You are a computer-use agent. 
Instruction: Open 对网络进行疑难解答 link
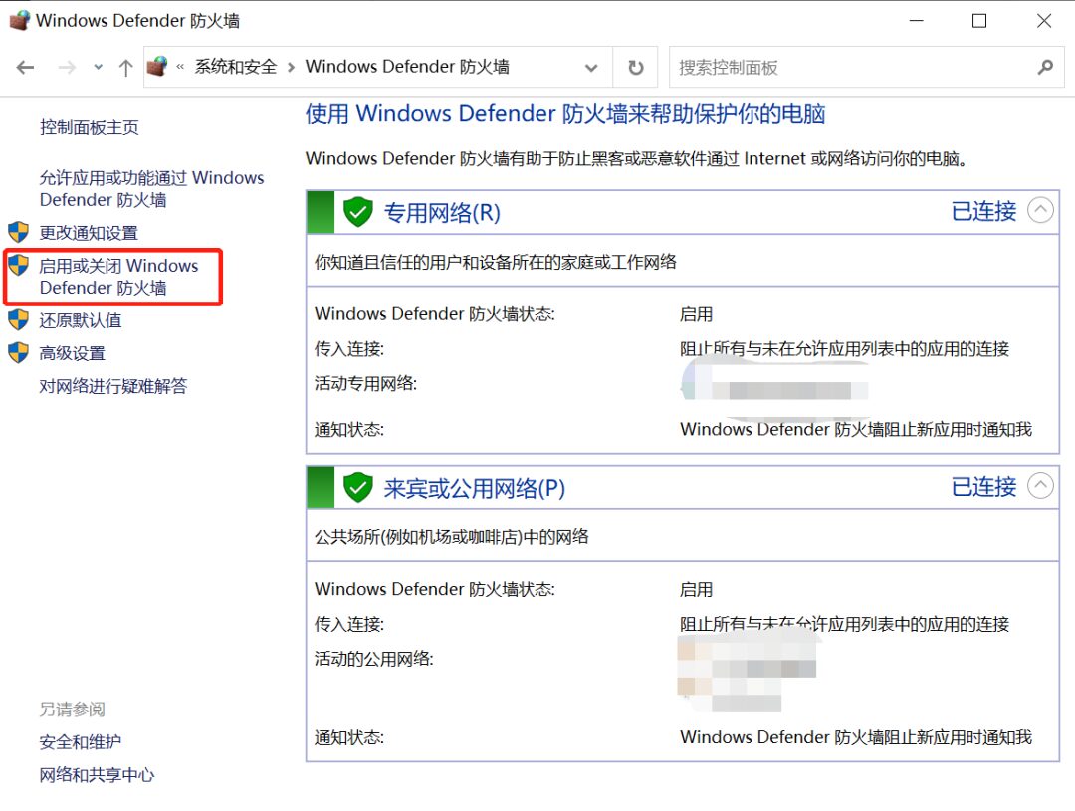click(113, 387)
